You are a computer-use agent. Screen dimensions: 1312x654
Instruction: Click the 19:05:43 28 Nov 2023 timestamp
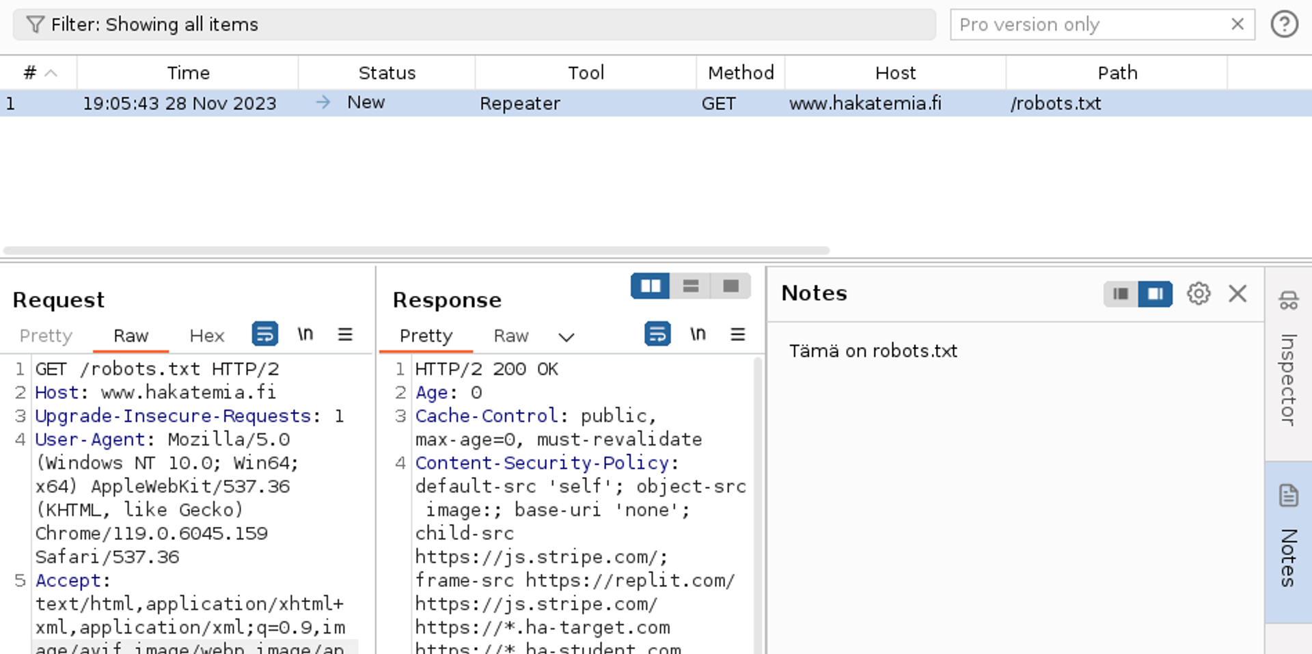point(180,103)
